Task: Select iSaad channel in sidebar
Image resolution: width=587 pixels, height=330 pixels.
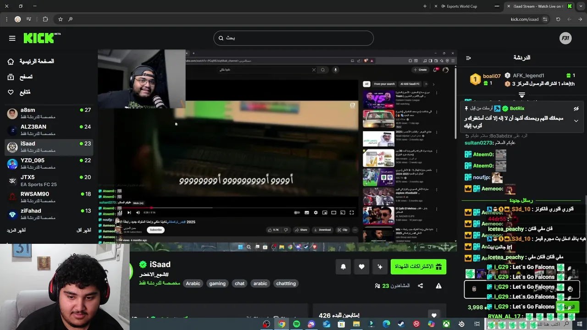Action: 49,147
